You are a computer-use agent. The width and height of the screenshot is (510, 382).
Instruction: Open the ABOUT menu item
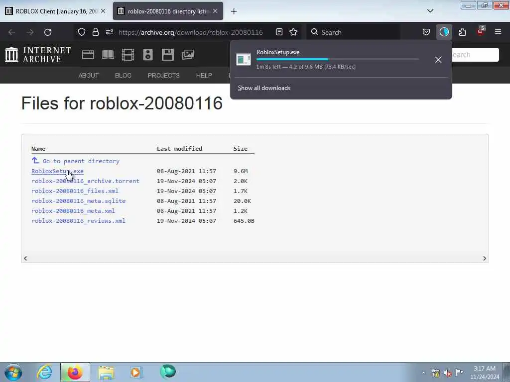coord(89,76)
